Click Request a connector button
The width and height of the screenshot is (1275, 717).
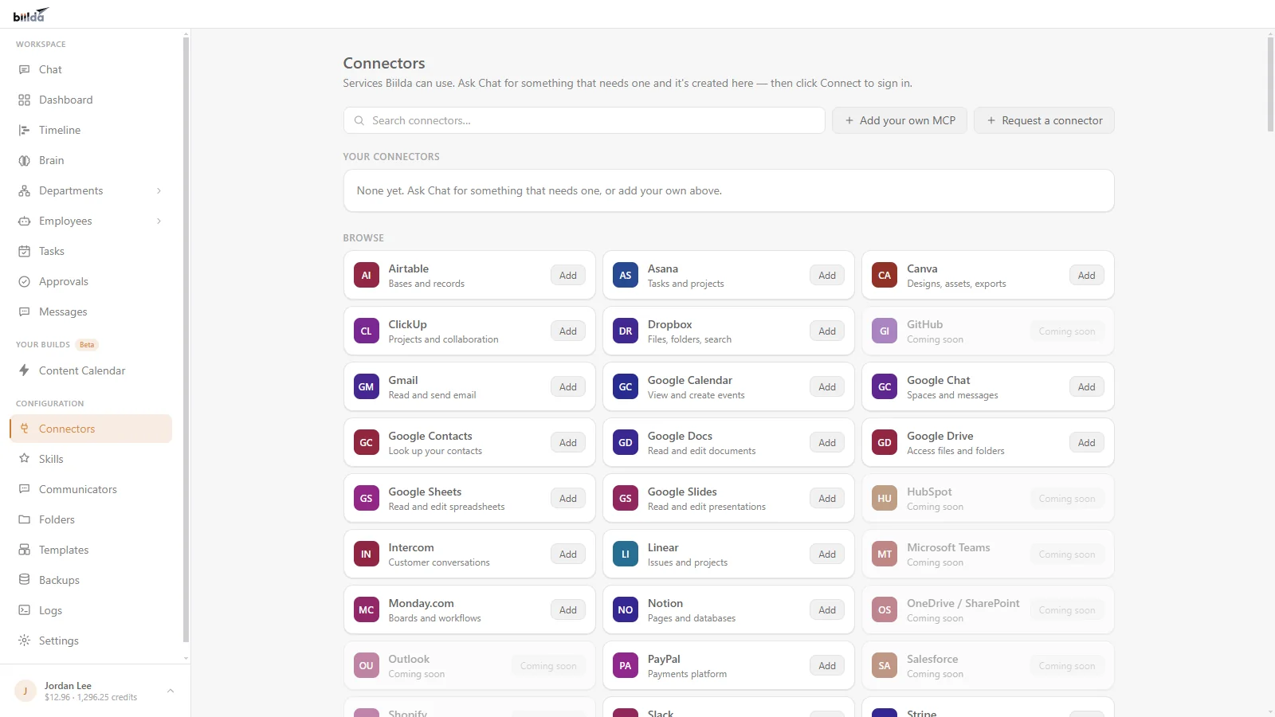1044,120
